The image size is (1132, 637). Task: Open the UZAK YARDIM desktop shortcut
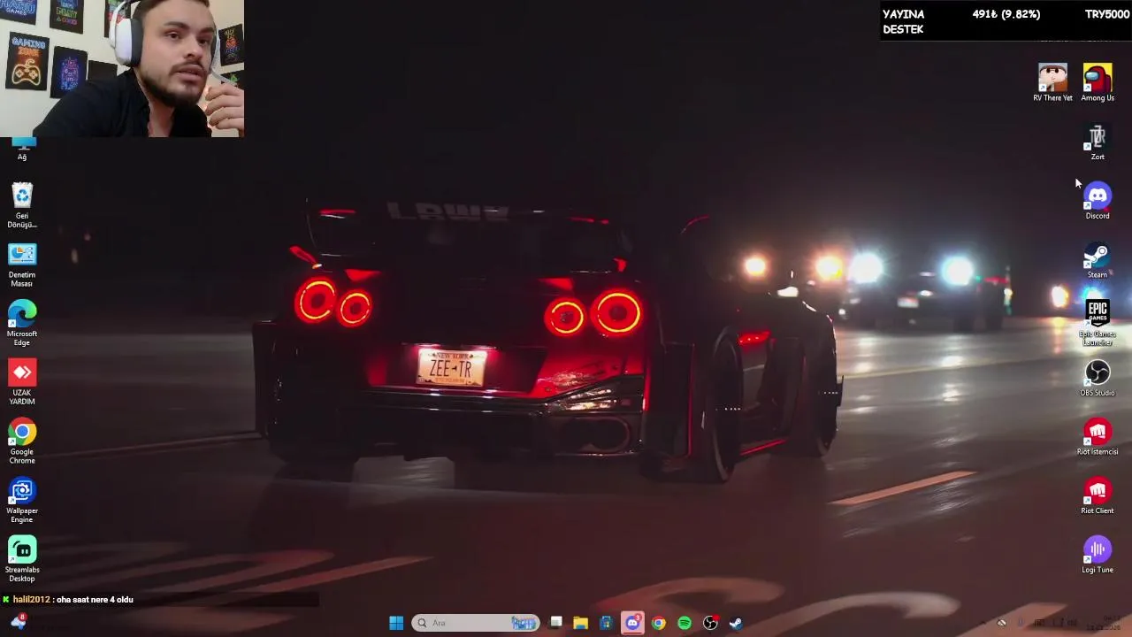pyautogui.click(x=22, y=381)
